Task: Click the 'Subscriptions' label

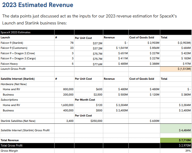Action: click(x=9, y=100)
